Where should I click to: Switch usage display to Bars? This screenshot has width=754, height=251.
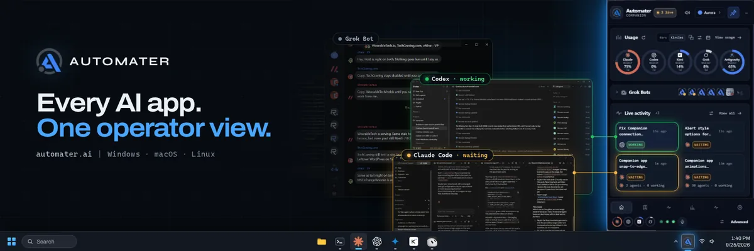(663, 38)
